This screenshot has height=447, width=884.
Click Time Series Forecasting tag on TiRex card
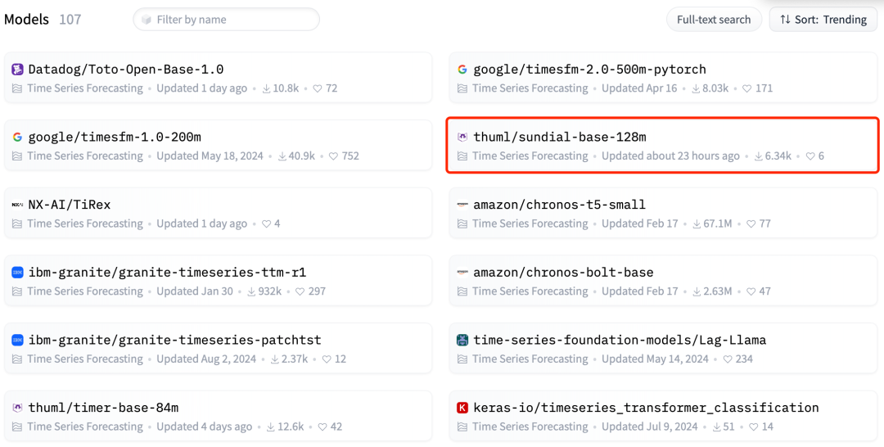pyautogui.click(x=85, y=223)
